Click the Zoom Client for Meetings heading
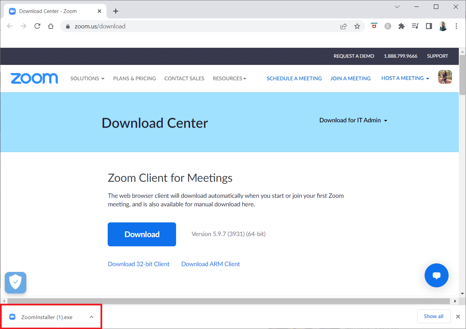466x329 pixels. (170, 178)
